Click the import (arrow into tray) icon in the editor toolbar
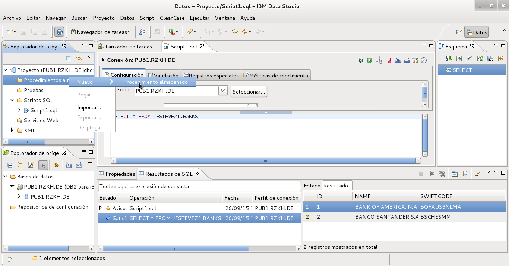Image resolution: width=509 pixels, height=266 pixels. [398, 60]
